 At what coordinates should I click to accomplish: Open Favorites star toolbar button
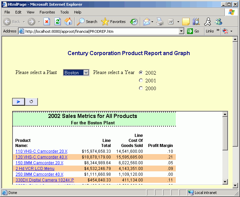pos(113,22)
